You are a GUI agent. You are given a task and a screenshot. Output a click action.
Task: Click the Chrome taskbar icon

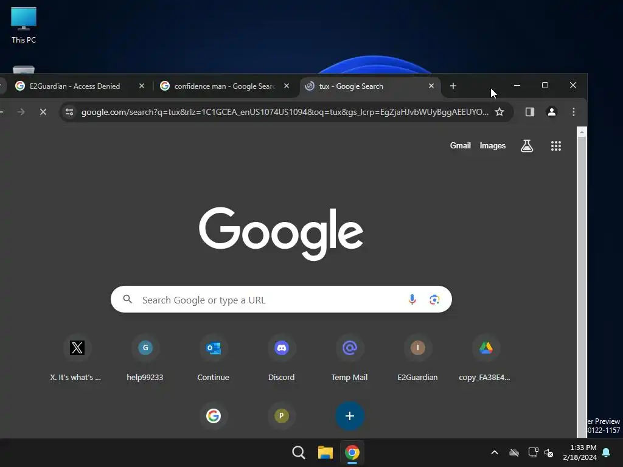point(352,452)
